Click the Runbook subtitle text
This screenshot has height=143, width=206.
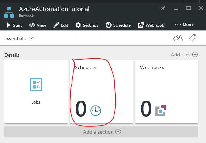click(x=26, y=16)
